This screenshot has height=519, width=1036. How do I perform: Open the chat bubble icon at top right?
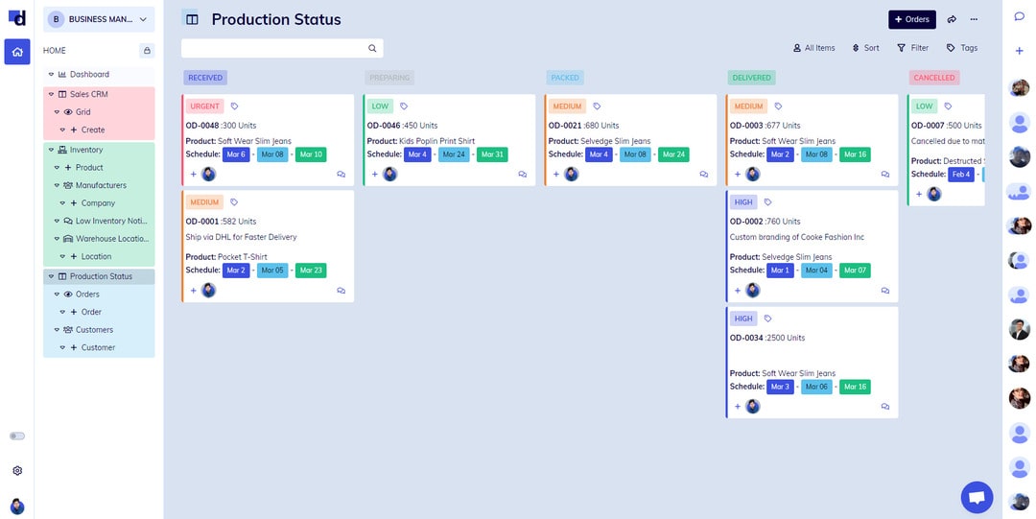1019,17
